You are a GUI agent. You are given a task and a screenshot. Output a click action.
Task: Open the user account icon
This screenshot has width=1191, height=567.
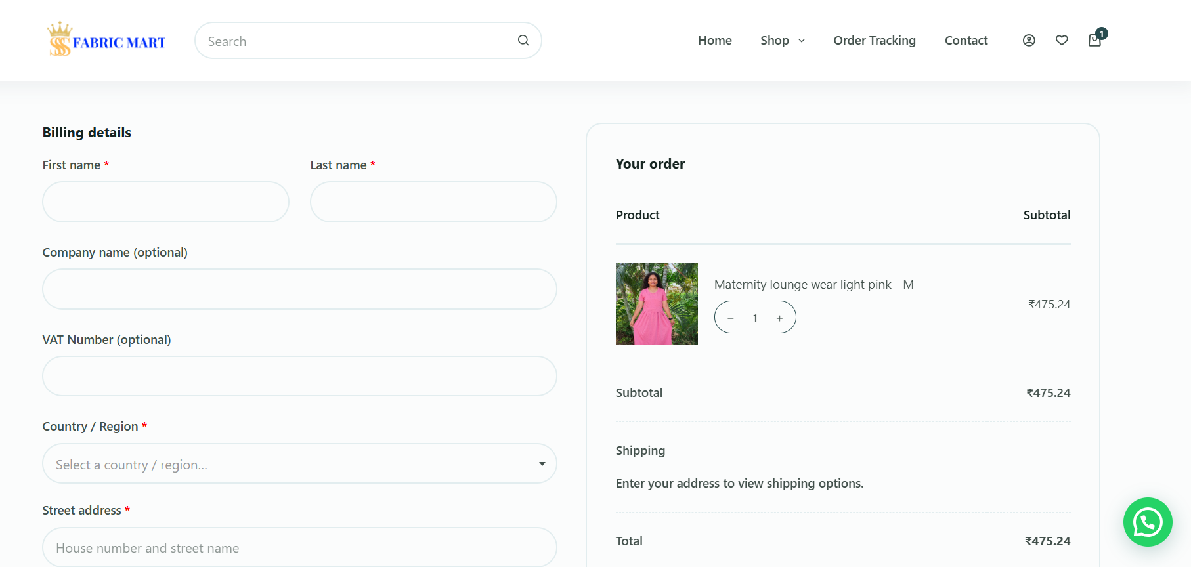(x=1029, y=41)
